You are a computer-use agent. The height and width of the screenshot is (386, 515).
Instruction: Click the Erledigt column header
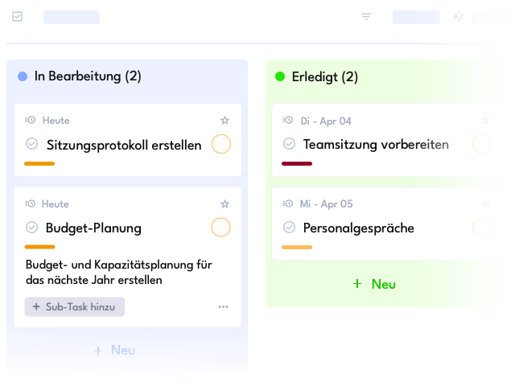[x=325, y=77]
